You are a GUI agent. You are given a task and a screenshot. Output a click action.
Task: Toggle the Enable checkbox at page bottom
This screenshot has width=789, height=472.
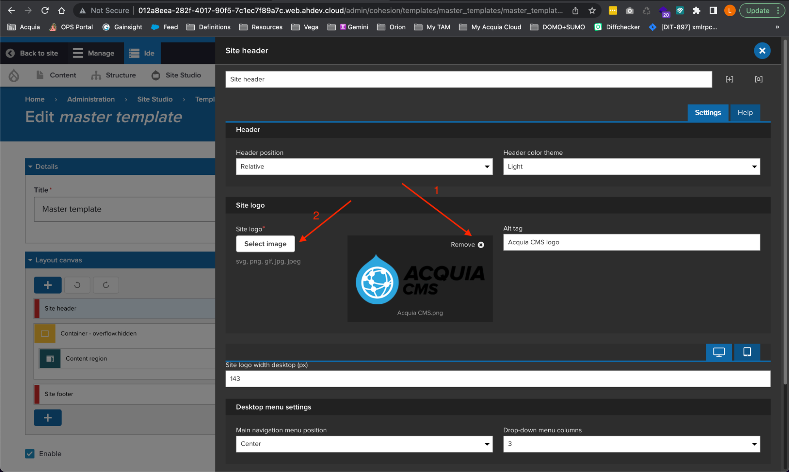30,453
